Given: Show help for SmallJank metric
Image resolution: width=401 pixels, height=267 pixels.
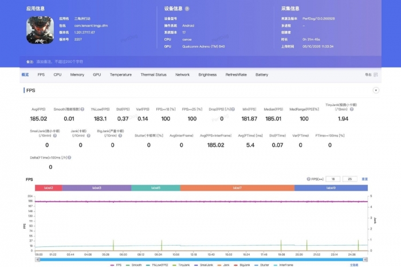Looking at the screenshot, I should click(55, 136).
